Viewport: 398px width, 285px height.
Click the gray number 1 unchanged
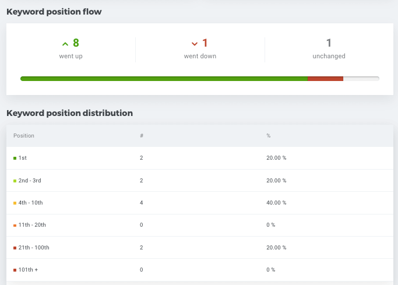[329, 43]
